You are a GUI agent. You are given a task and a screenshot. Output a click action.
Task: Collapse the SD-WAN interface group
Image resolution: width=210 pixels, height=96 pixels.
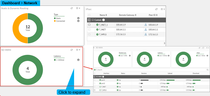pos(95,77)
